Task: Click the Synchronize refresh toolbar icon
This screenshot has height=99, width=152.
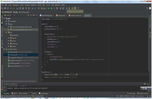Action: [8, 8]
